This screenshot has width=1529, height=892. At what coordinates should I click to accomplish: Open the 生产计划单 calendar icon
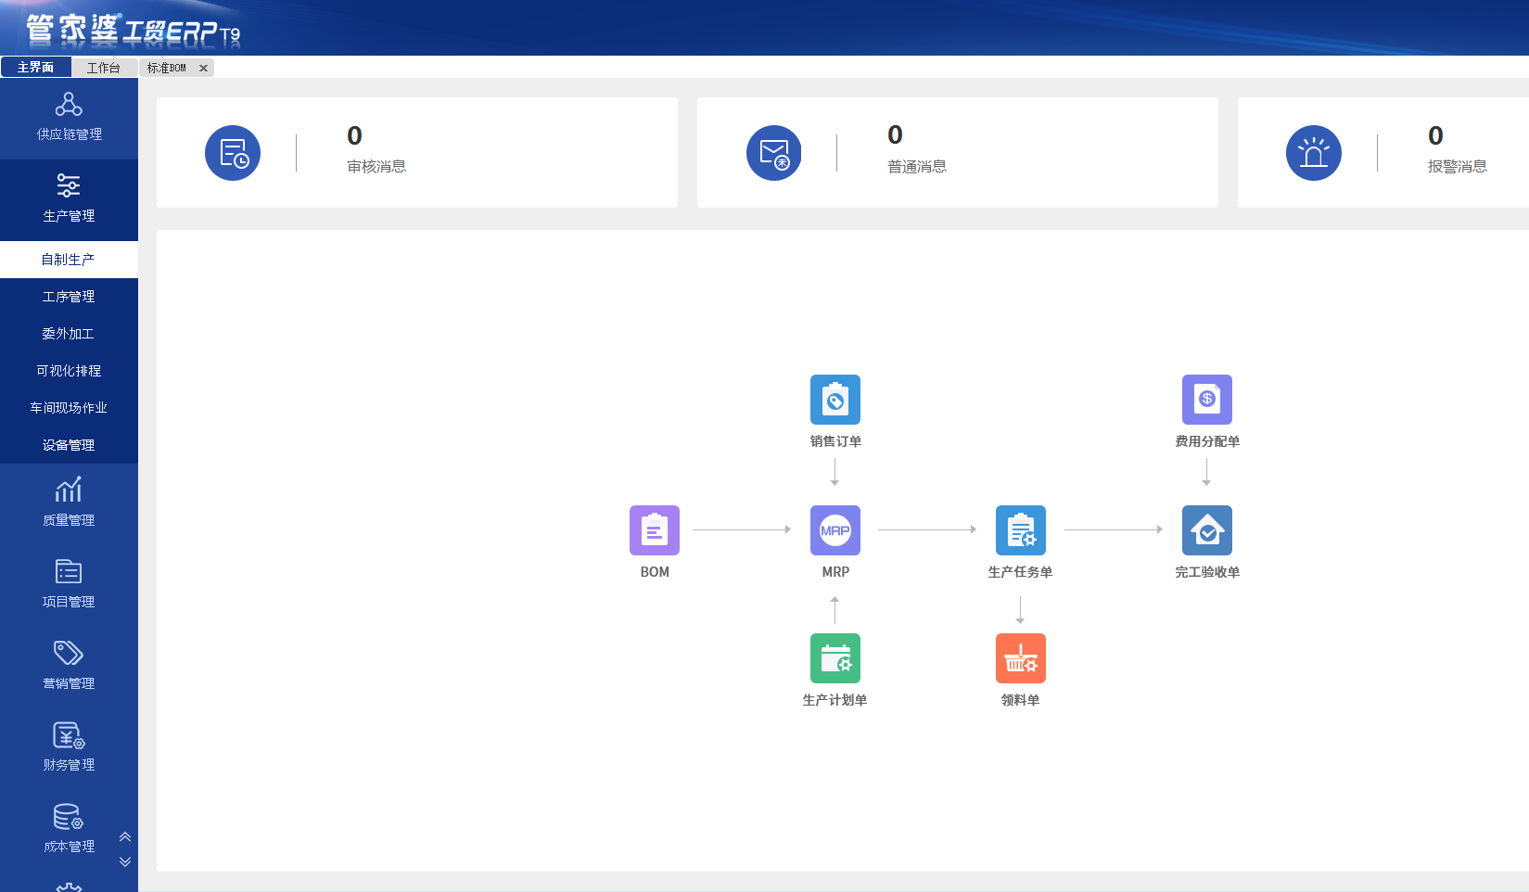point(835,658)
